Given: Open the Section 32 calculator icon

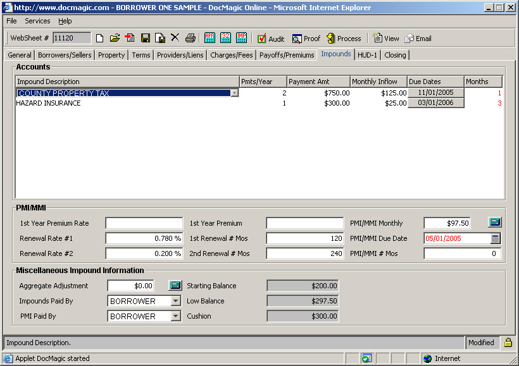Looking at the screenshot, I should tap(225, 38).
